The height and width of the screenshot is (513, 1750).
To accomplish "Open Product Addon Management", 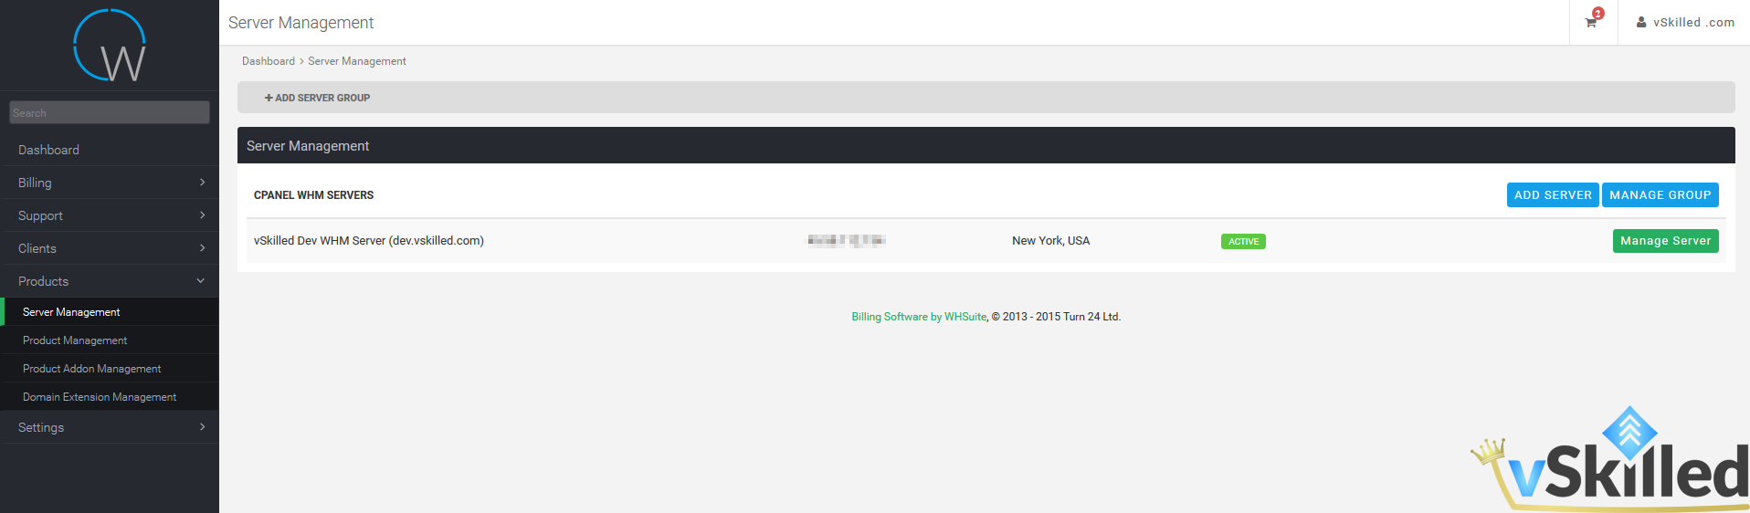I will click(110, 369).
